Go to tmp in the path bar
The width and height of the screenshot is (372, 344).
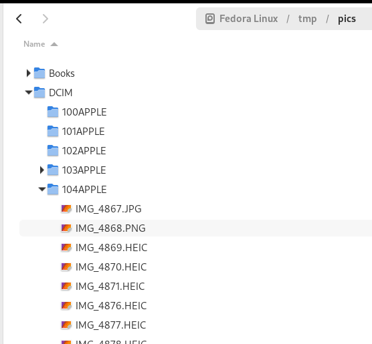[307, 19]
